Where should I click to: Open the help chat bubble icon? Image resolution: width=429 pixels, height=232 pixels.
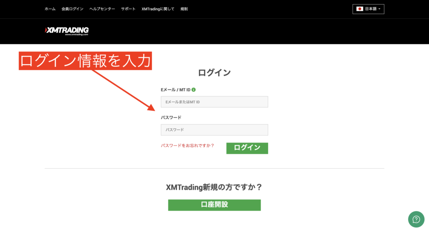[416, 219]
